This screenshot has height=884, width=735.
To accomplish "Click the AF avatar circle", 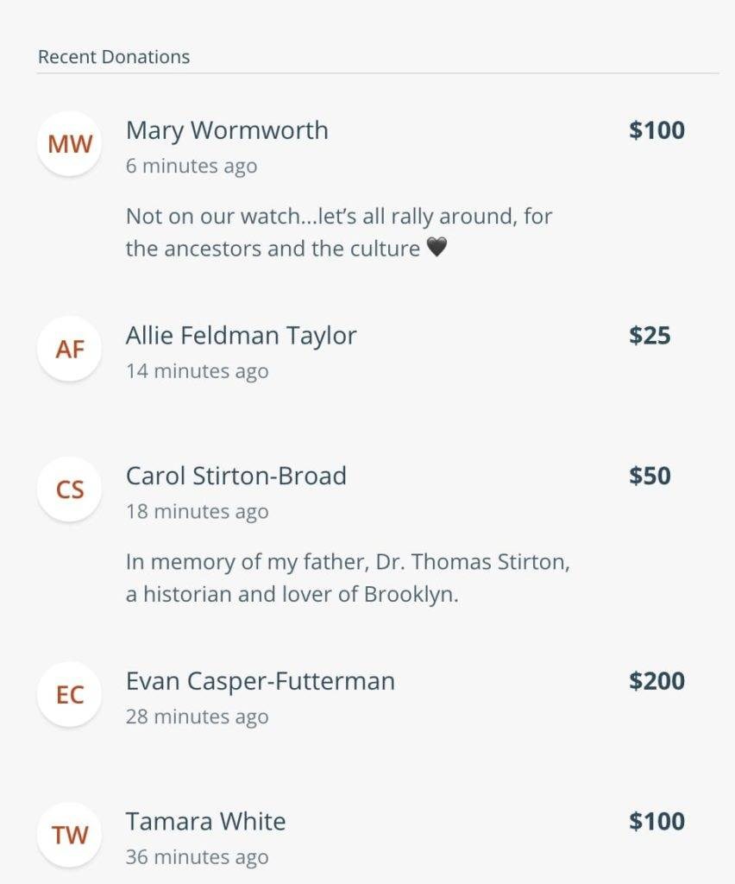I will pyautogui.click(x=69, y=349).
